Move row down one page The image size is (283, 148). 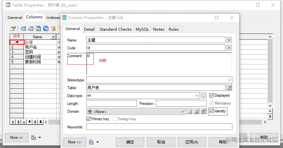(35, 122)
